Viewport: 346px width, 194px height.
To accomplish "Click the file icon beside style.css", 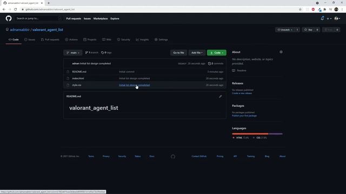I will 68,85.
